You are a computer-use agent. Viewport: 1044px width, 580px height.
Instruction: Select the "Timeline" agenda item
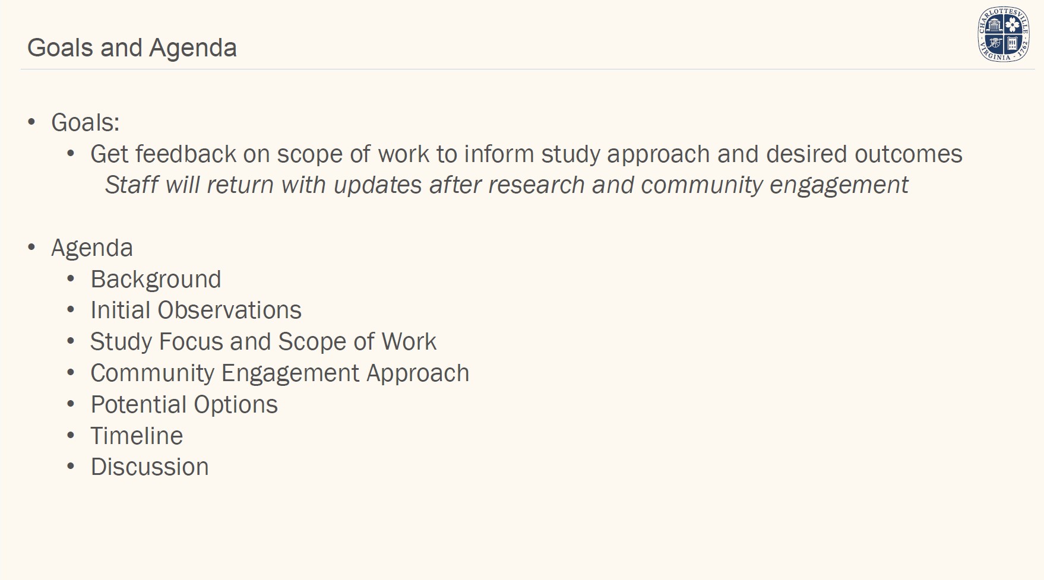[137, 436]
